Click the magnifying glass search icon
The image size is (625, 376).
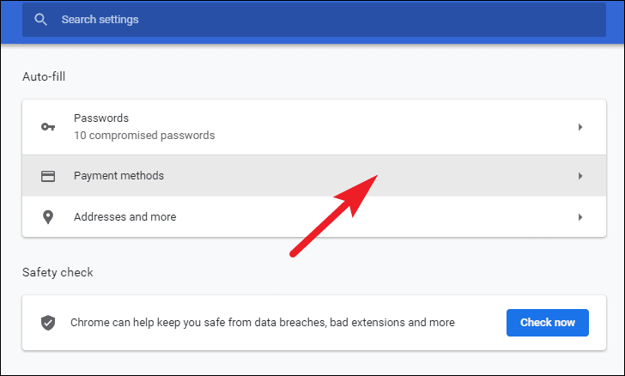click(40, 20)
